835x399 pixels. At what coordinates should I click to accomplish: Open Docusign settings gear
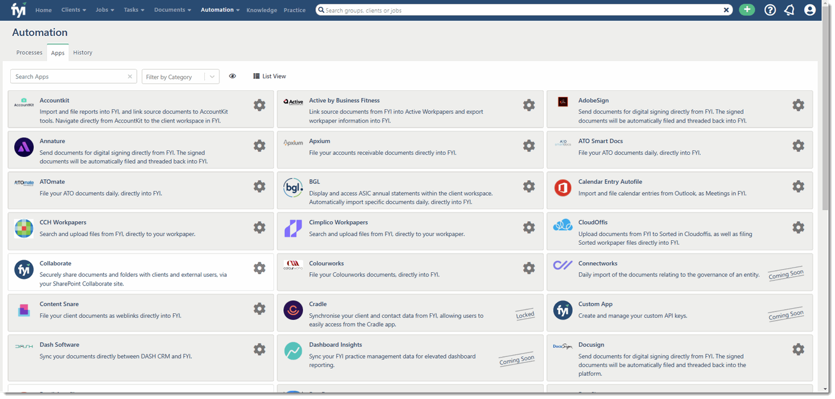tap(798, 349)
